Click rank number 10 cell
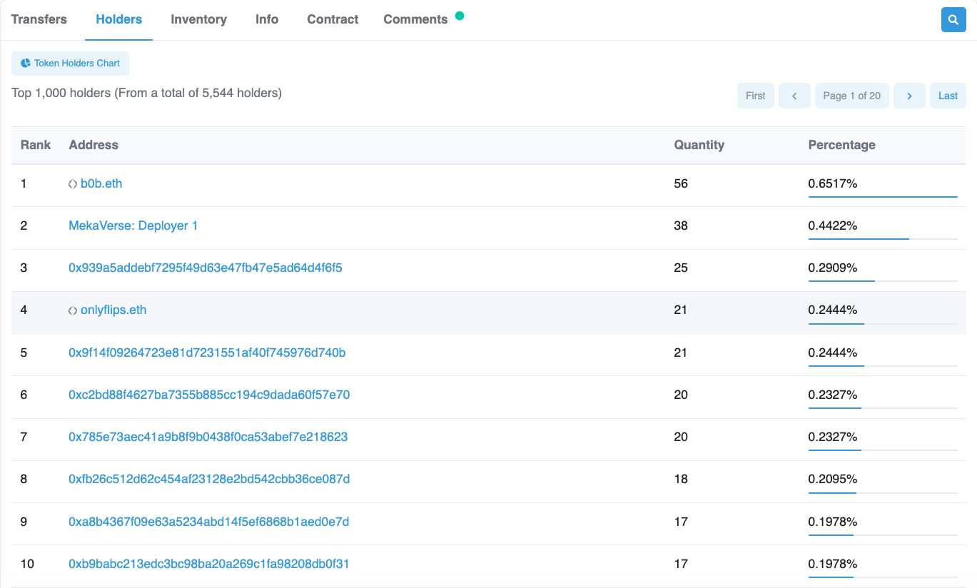Screen dimensions: 977x588 [27, 564]
